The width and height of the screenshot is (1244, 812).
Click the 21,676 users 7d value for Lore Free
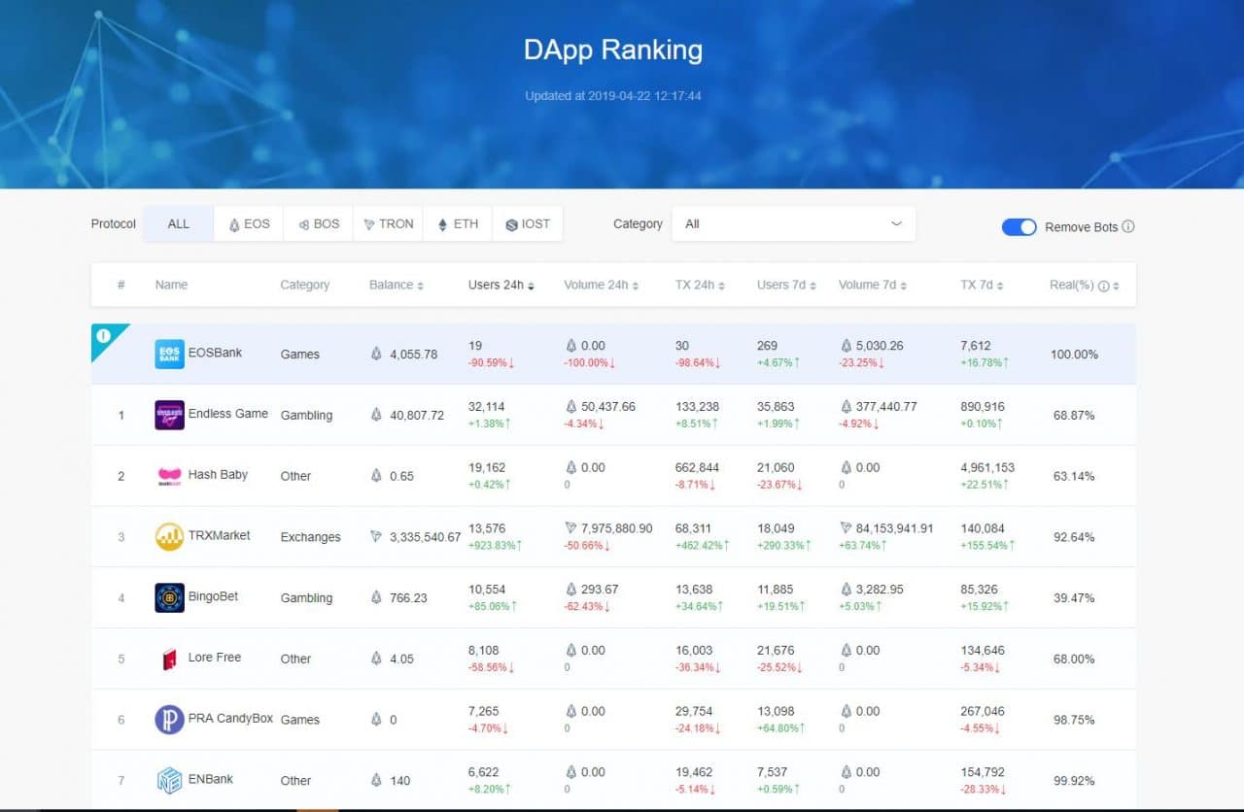coord(776,650)
